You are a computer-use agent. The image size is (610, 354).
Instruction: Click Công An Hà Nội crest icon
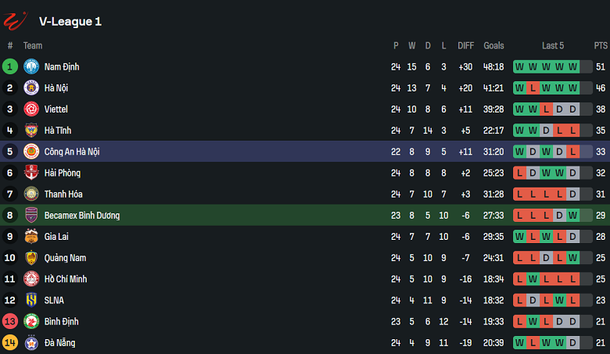tap(31, 152)
